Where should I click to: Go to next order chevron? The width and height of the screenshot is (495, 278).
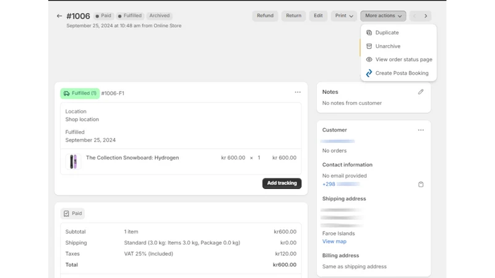pyautogui.click(x=426, y=16)
